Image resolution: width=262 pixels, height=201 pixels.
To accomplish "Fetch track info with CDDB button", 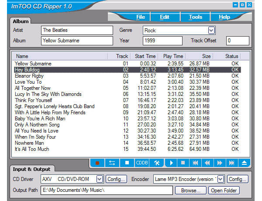I will coord(141,163).
